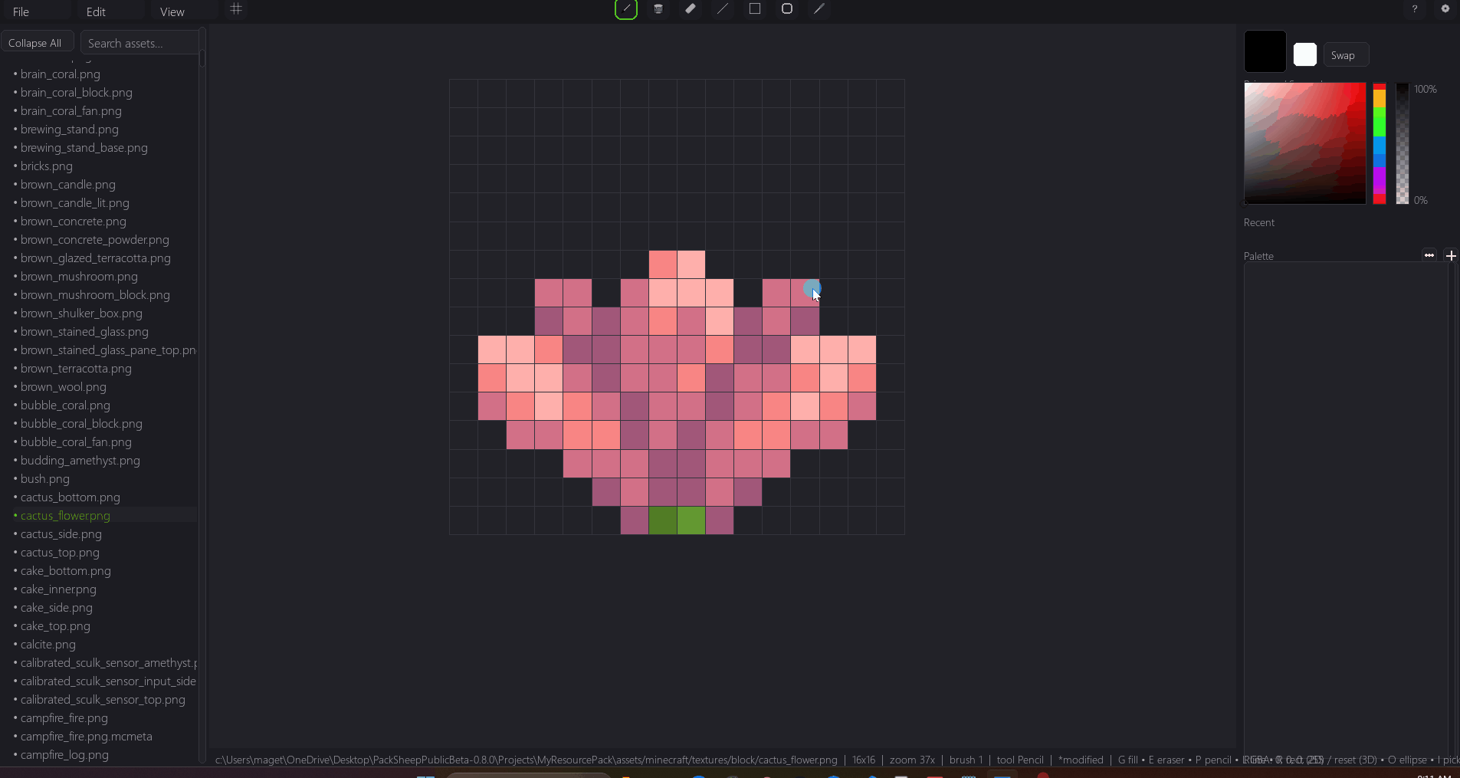
Task: Add a new palette with plus button
Action: (1451, 255)
